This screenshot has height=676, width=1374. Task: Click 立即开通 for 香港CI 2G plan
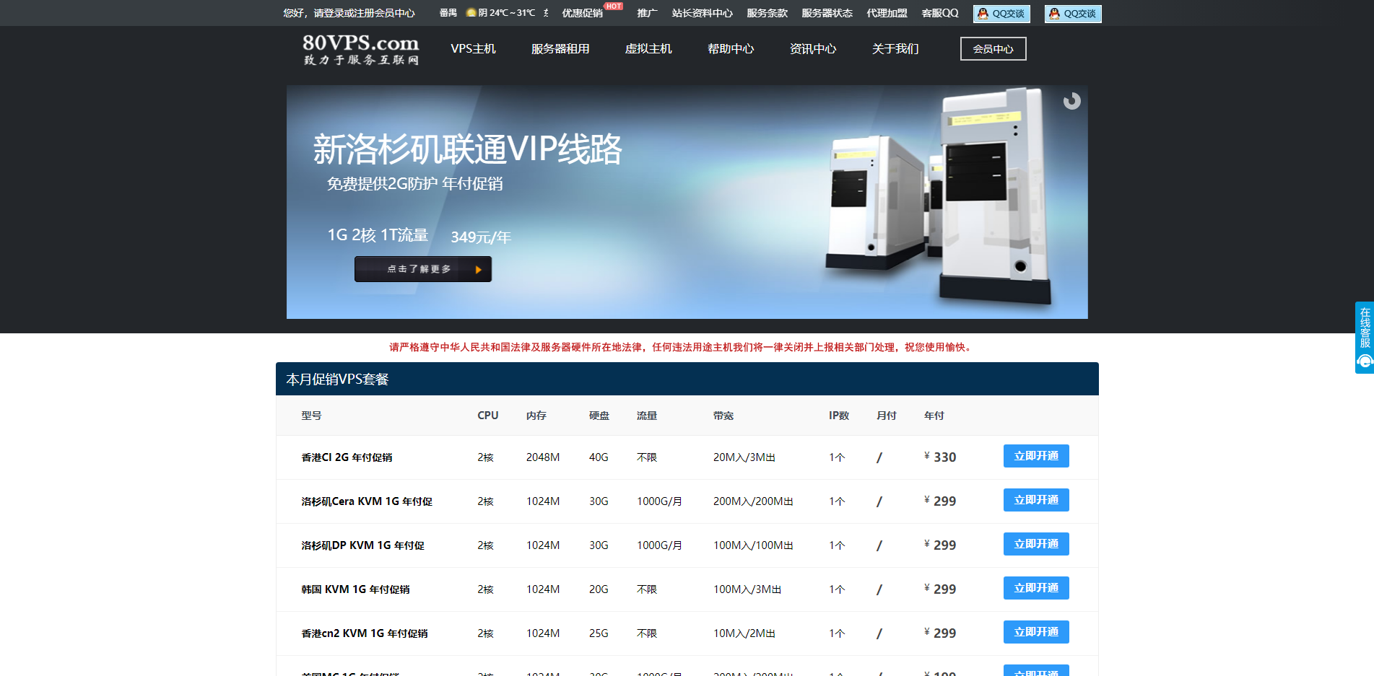1036,456
